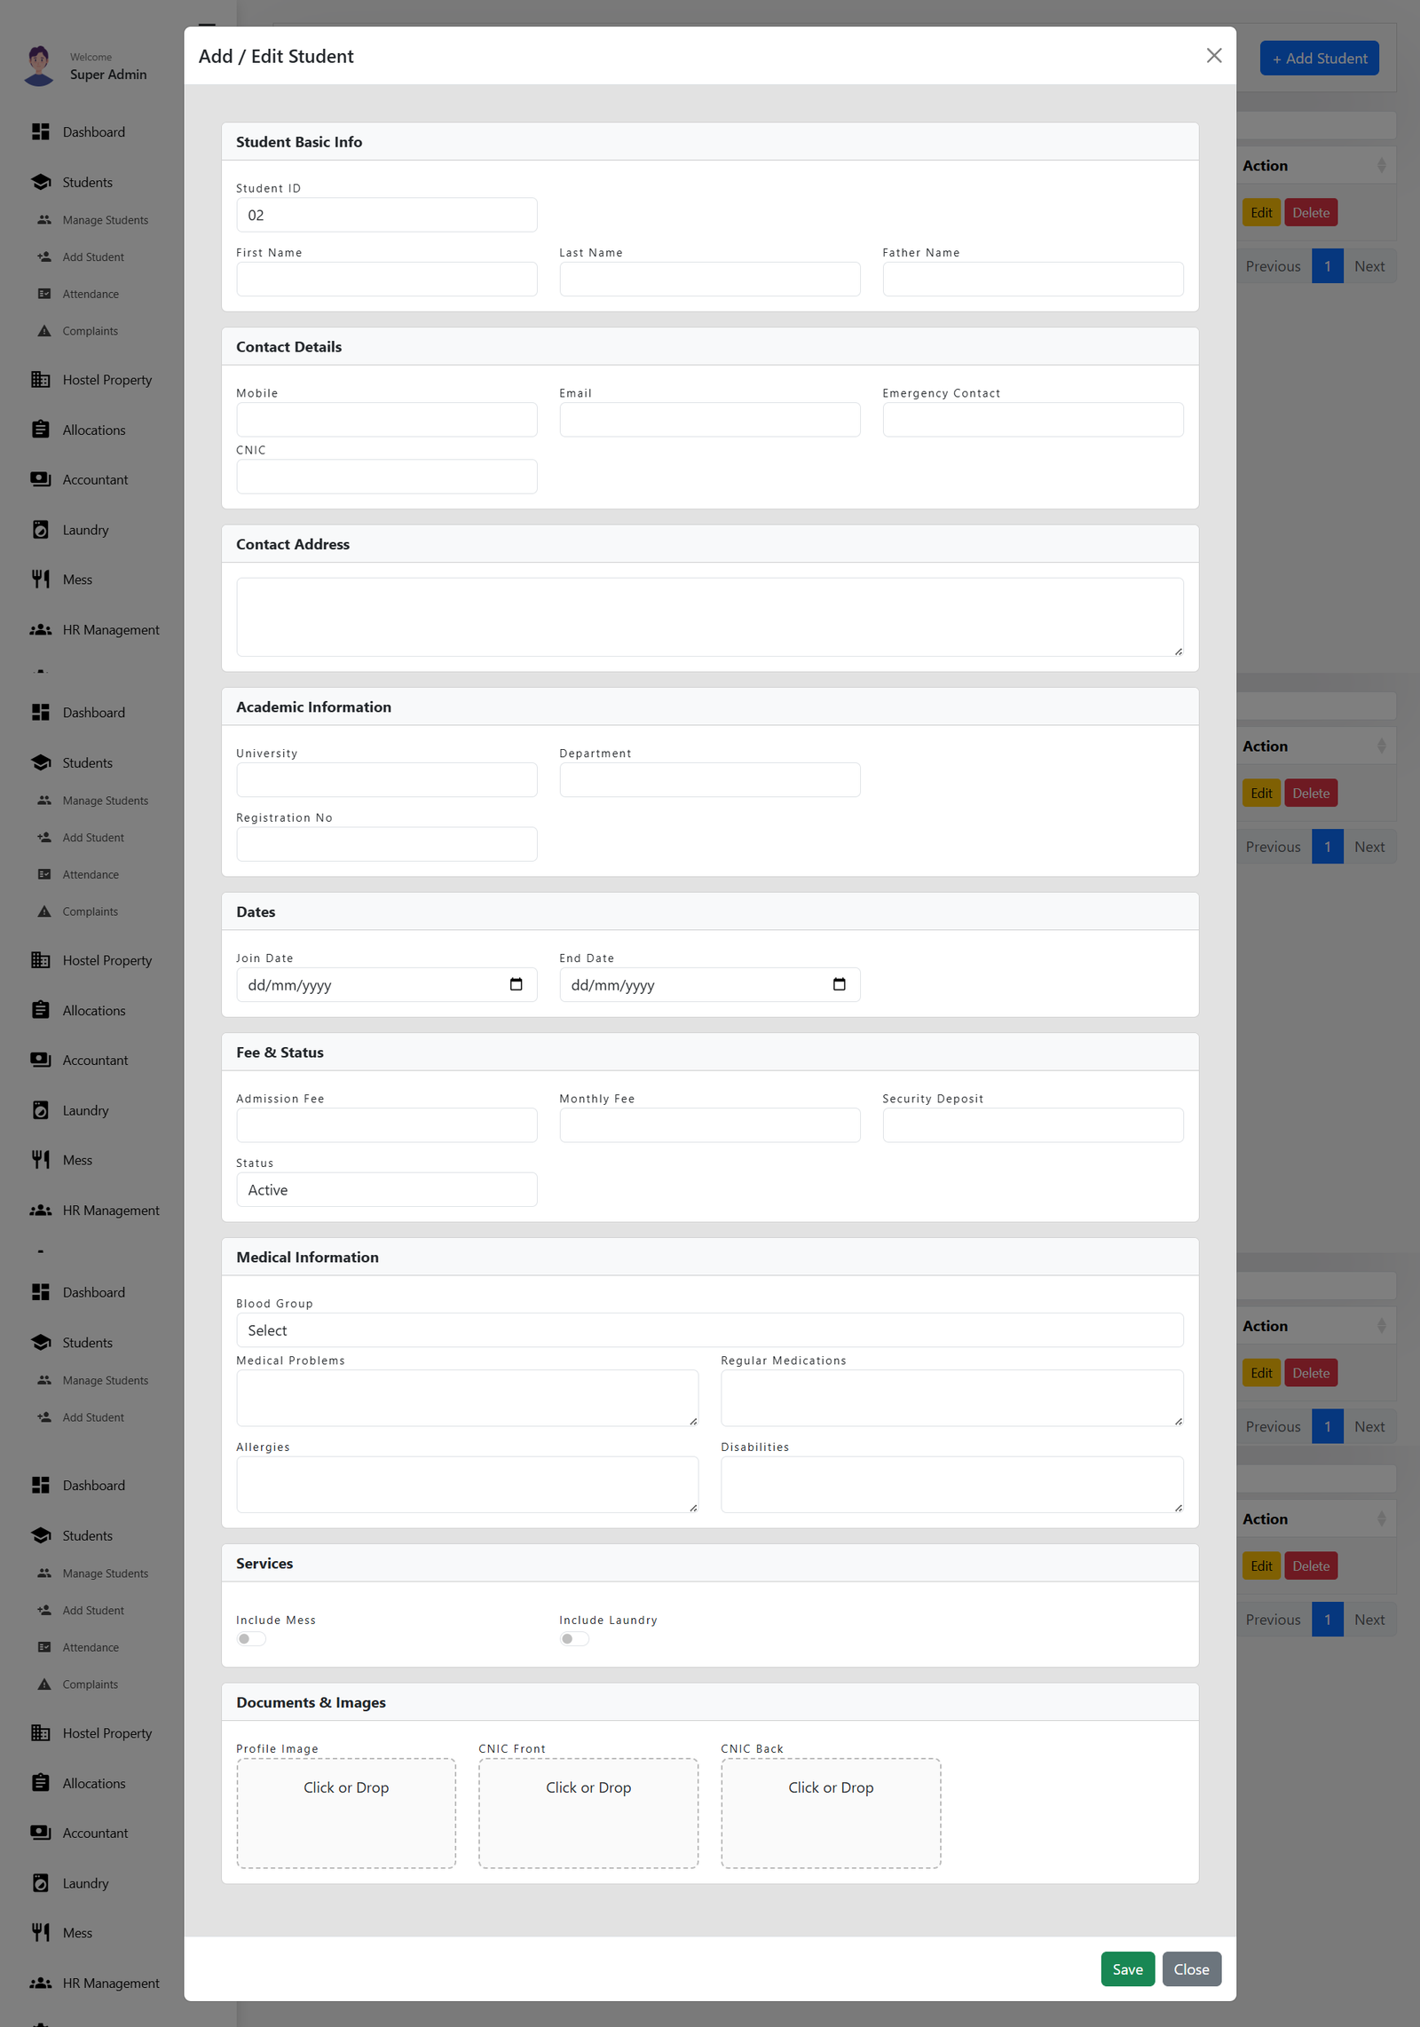Save the student form
Viewport: 1420px width, 2027px height.
coord(1127,1969)
